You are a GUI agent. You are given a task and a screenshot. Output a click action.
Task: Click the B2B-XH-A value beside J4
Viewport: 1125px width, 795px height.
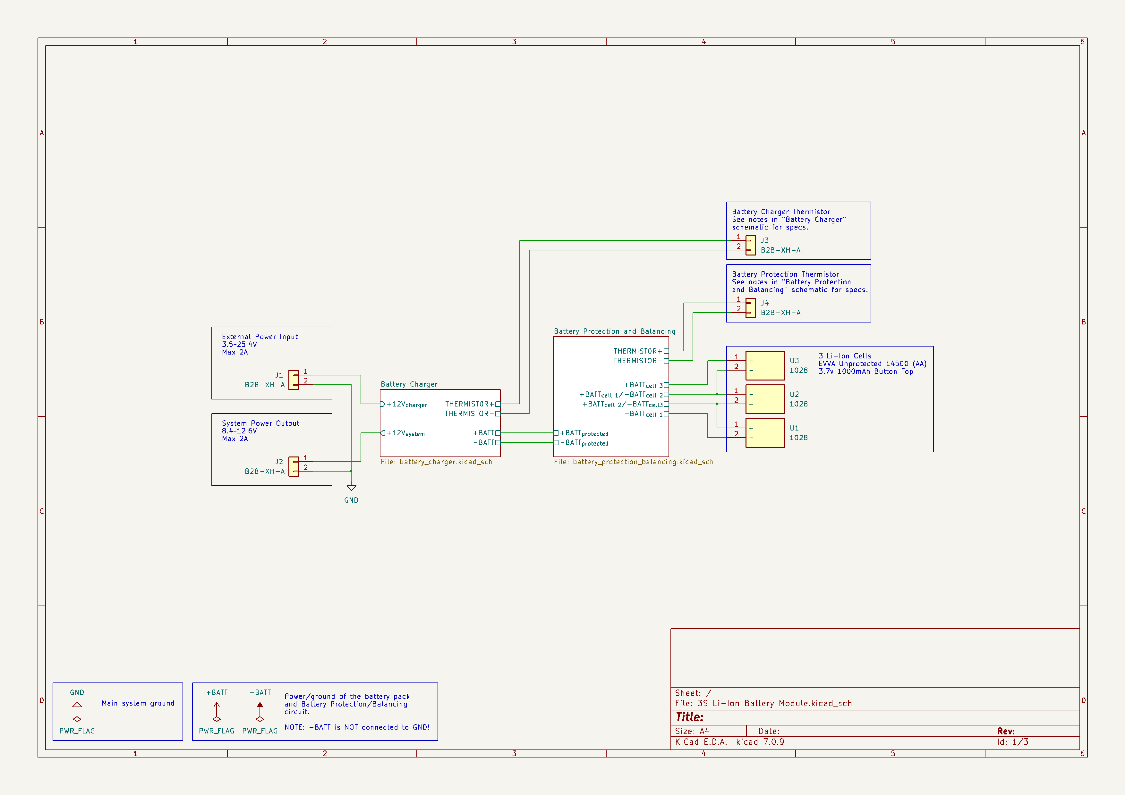pyautogui.click(x=780, y=313)
